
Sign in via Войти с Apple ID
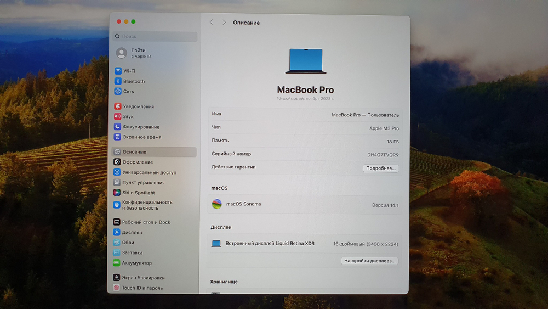[141, 53]
